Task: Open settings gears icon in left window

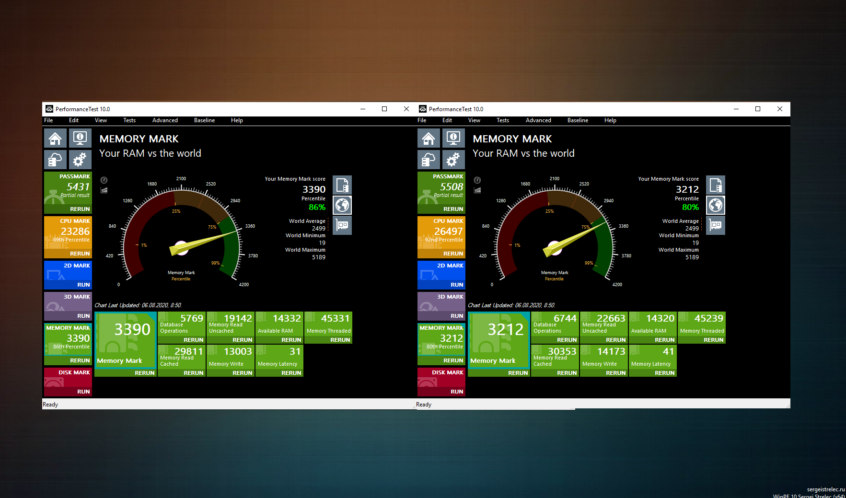Action: pos(80,159)
